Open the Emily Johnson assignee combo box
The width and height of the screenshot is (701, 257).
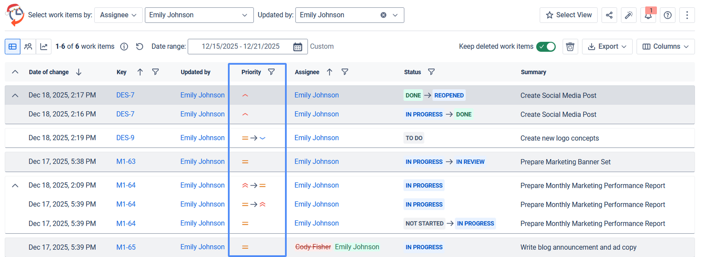click(x=199, y=15)
